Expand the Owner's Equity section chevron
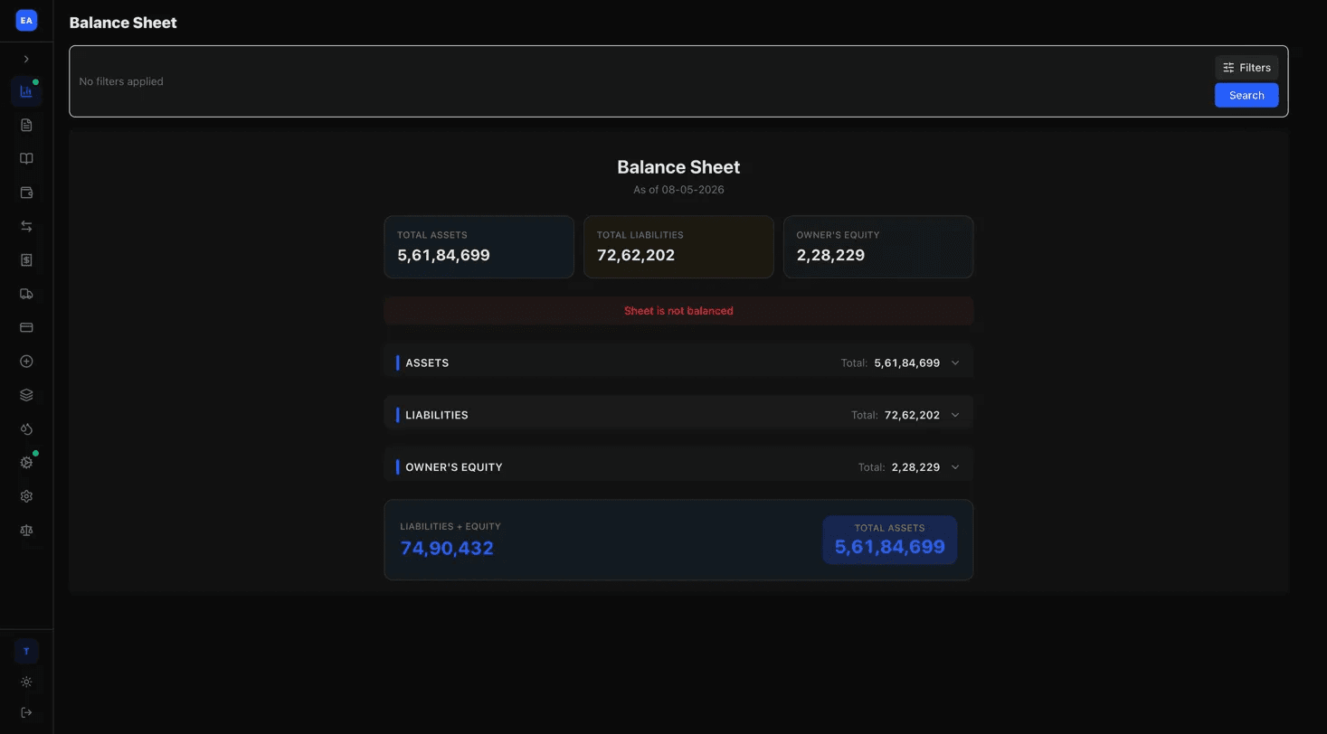The width and height of the screenshot is (1327, 734). click(x=955, y=467)
